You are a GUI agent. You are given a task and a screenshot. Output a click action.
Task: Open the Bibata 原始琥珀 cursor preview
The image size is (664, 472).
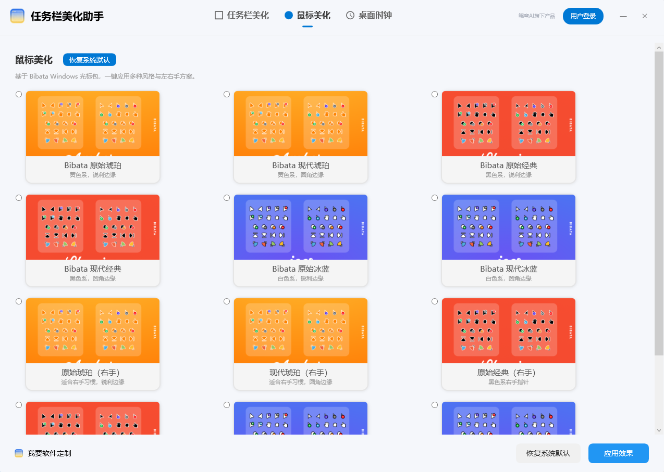click(x=92, y=123)
